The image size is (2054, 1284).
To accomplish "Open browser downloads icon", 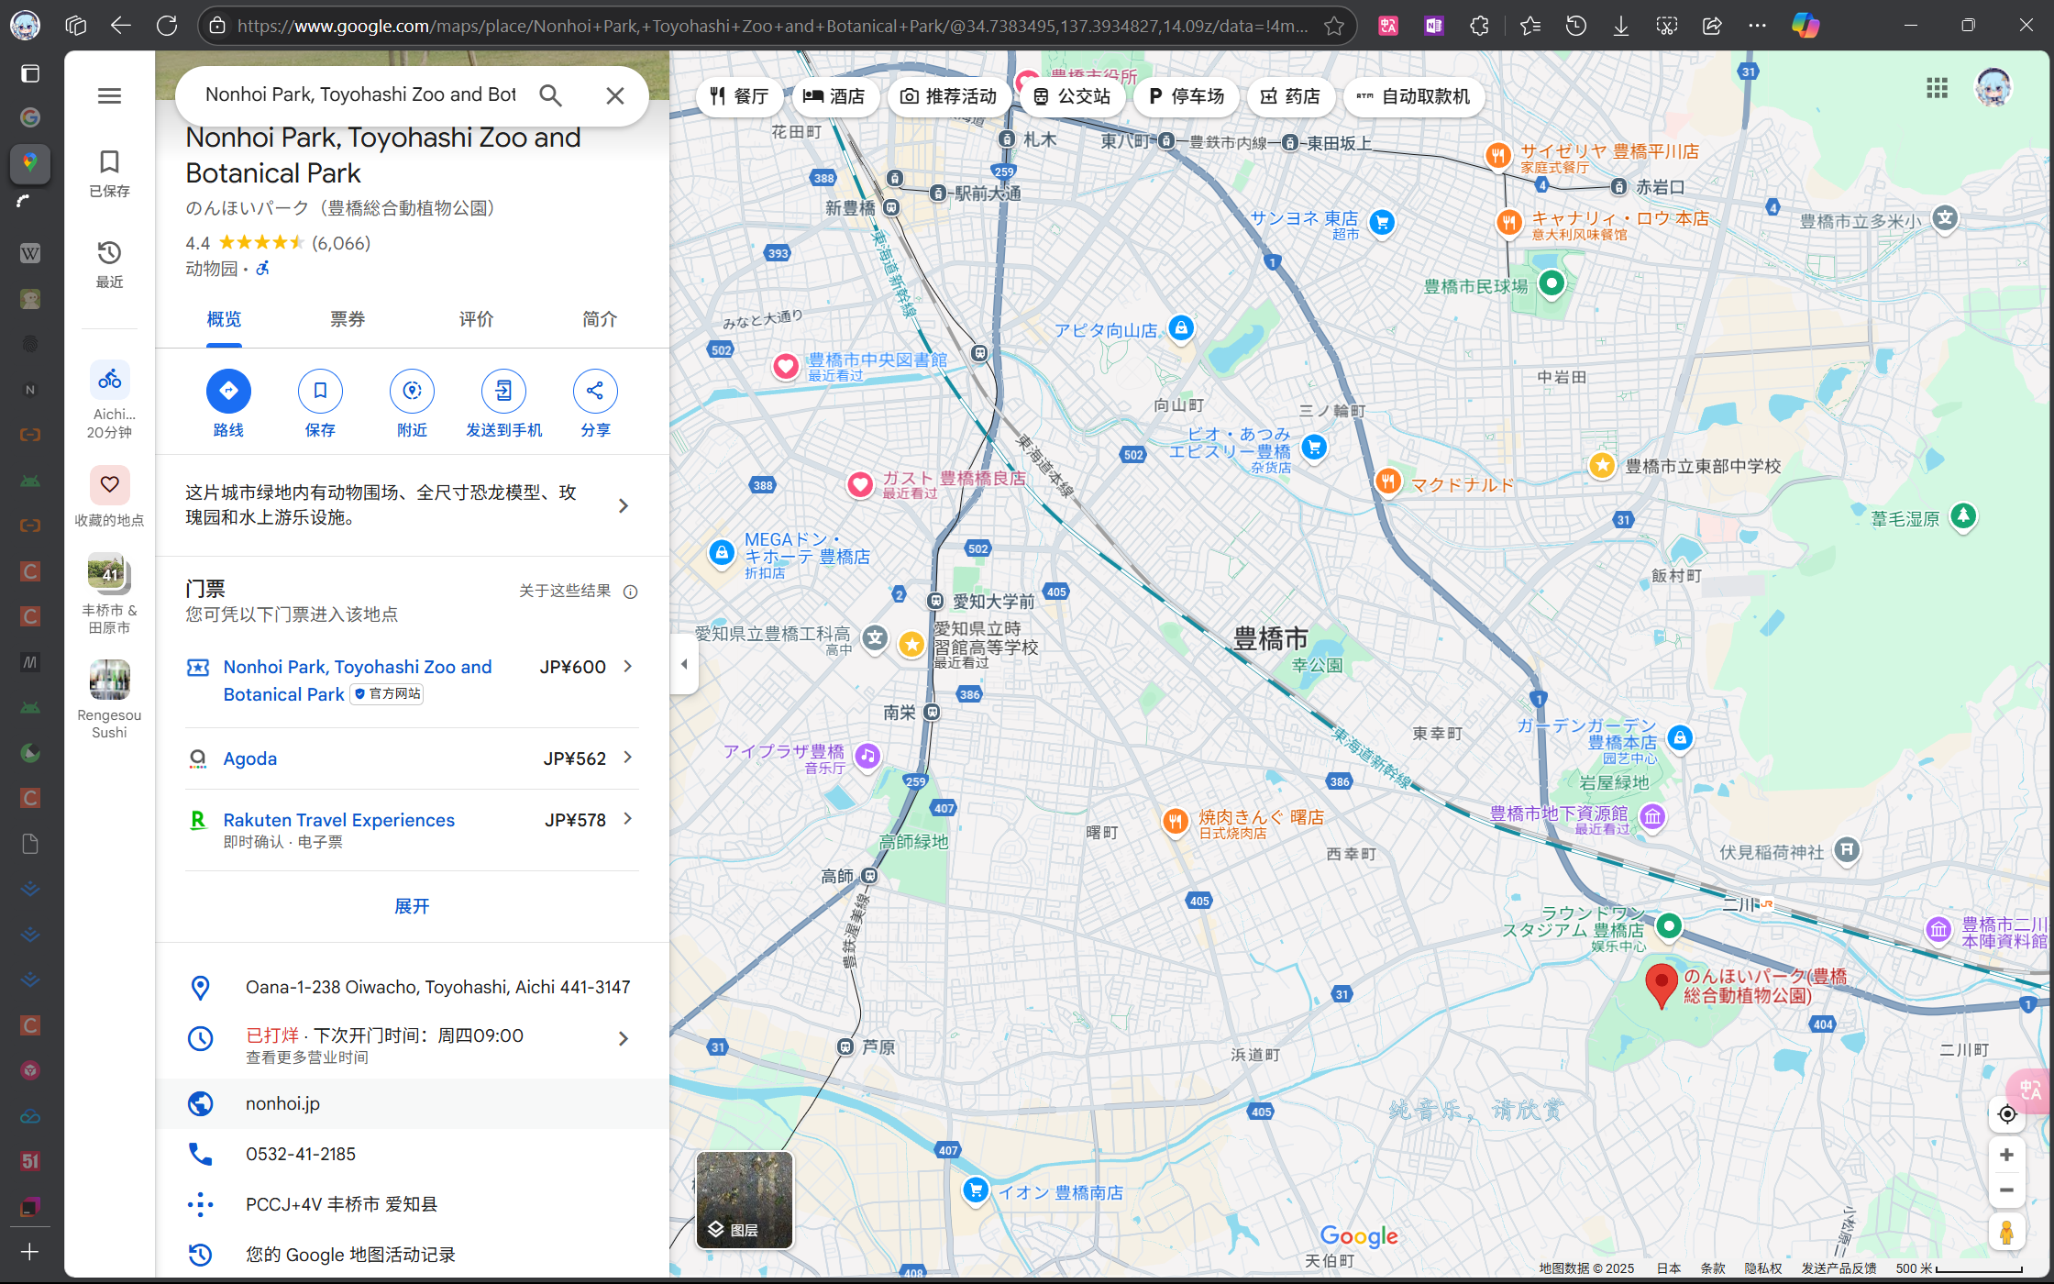I will pyautogui.click(x=1621, y=26).
